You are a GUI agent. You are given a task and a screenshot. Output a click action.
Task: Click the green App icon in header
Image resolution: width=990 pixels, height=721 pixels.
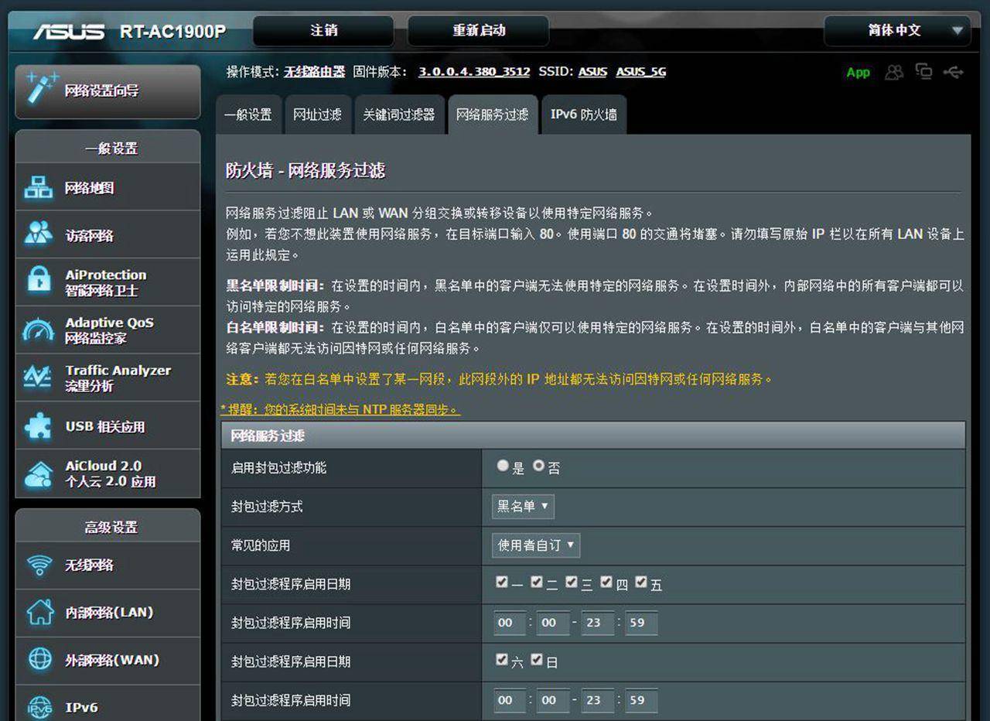tap(858, 72)
